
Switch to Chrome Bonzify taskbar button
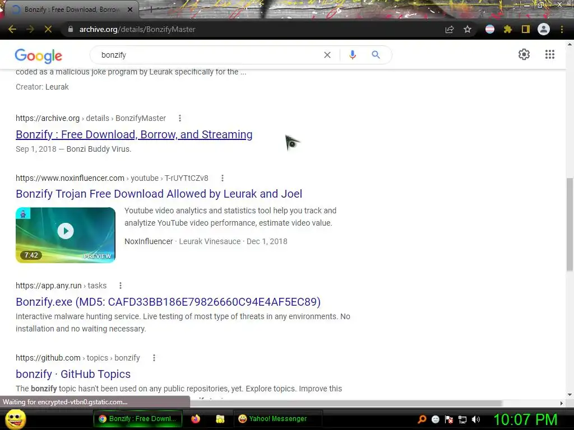pos(137,419)
